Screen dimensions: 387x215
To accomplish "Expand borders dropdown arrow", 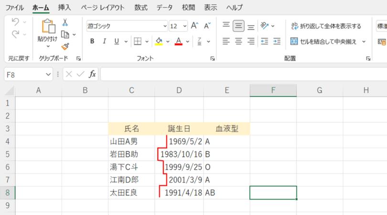I will pyautogui.click(x=147, y=42).
